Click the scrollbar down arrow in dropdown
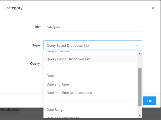The height and width of the screenshot is (120, 161). coord(140,115)
